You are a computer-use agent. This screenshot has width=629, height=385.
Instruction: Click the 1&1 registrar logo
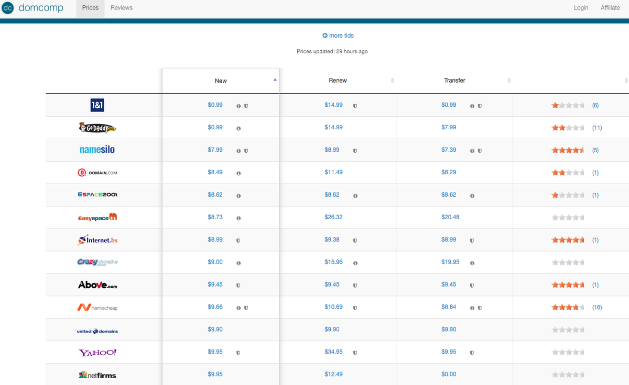[97, 105]
